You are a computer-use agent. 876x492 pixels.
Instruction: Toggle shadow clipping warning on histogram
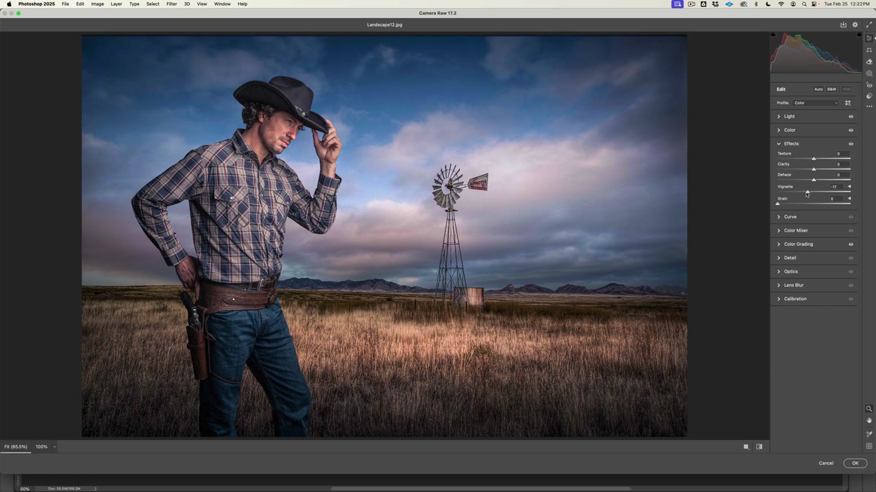(774, 34)
